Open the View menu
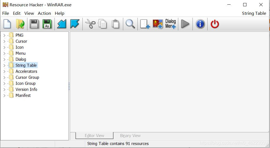This screenshot has width=270, height=148. click(29, 13)
